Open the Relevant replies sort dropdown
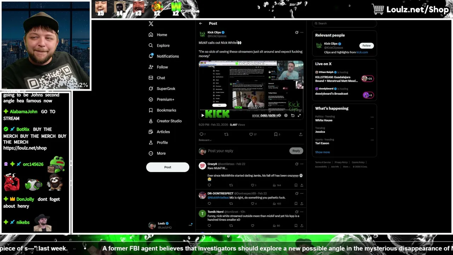This screenshot has width=453, height=255. pyautogui.click(x=205, y=140)
